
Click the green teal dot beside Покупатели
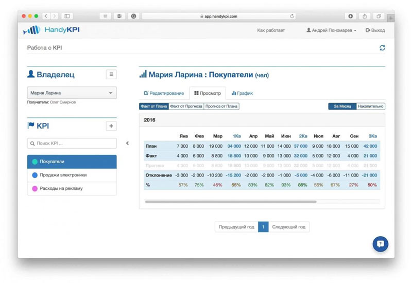(x=35, y=162)
